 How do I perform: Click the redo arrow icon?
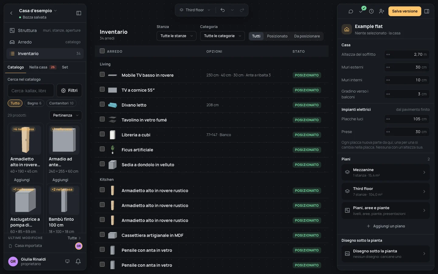click(242, 10)
